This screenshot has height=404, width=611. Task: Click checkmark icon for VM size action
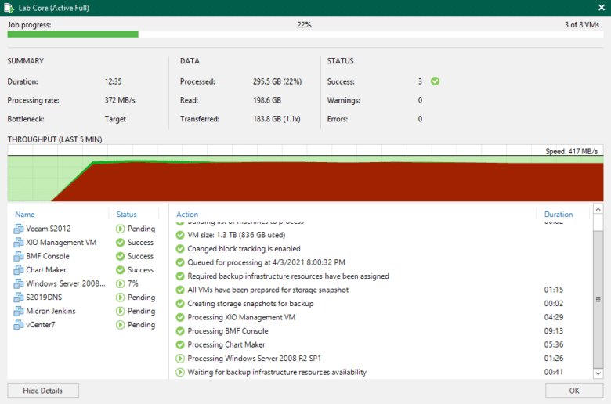(x=180, y=235)
